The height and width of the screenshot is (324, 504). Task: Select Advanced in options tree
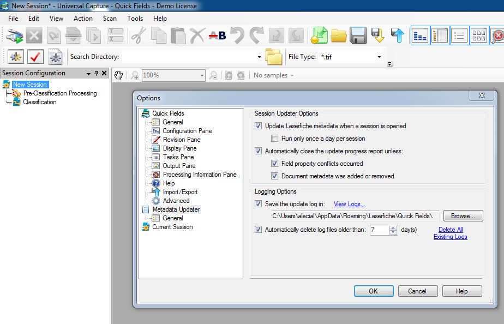(x=176, y=201)
